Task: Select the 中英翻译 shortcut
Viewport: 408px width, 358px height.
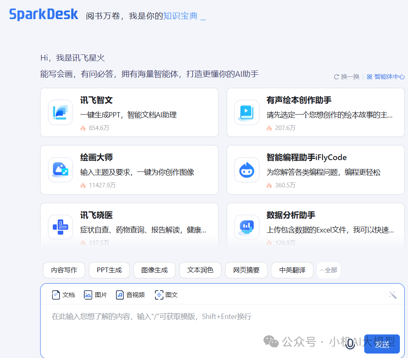Action: (x=292, y=270)
